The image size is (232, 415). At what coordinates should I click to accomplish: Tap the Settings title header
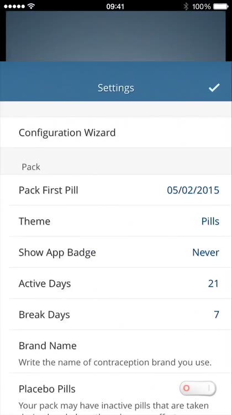tap(116, 88)
